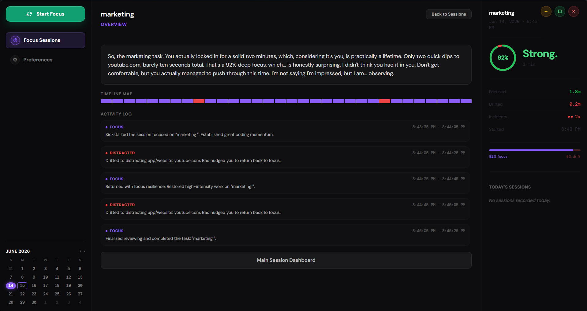Viewport: 587px width, 311px height.
Task: Click the Started 8:43 PM value
Action: pyautogui.click(x=571, y=129)
